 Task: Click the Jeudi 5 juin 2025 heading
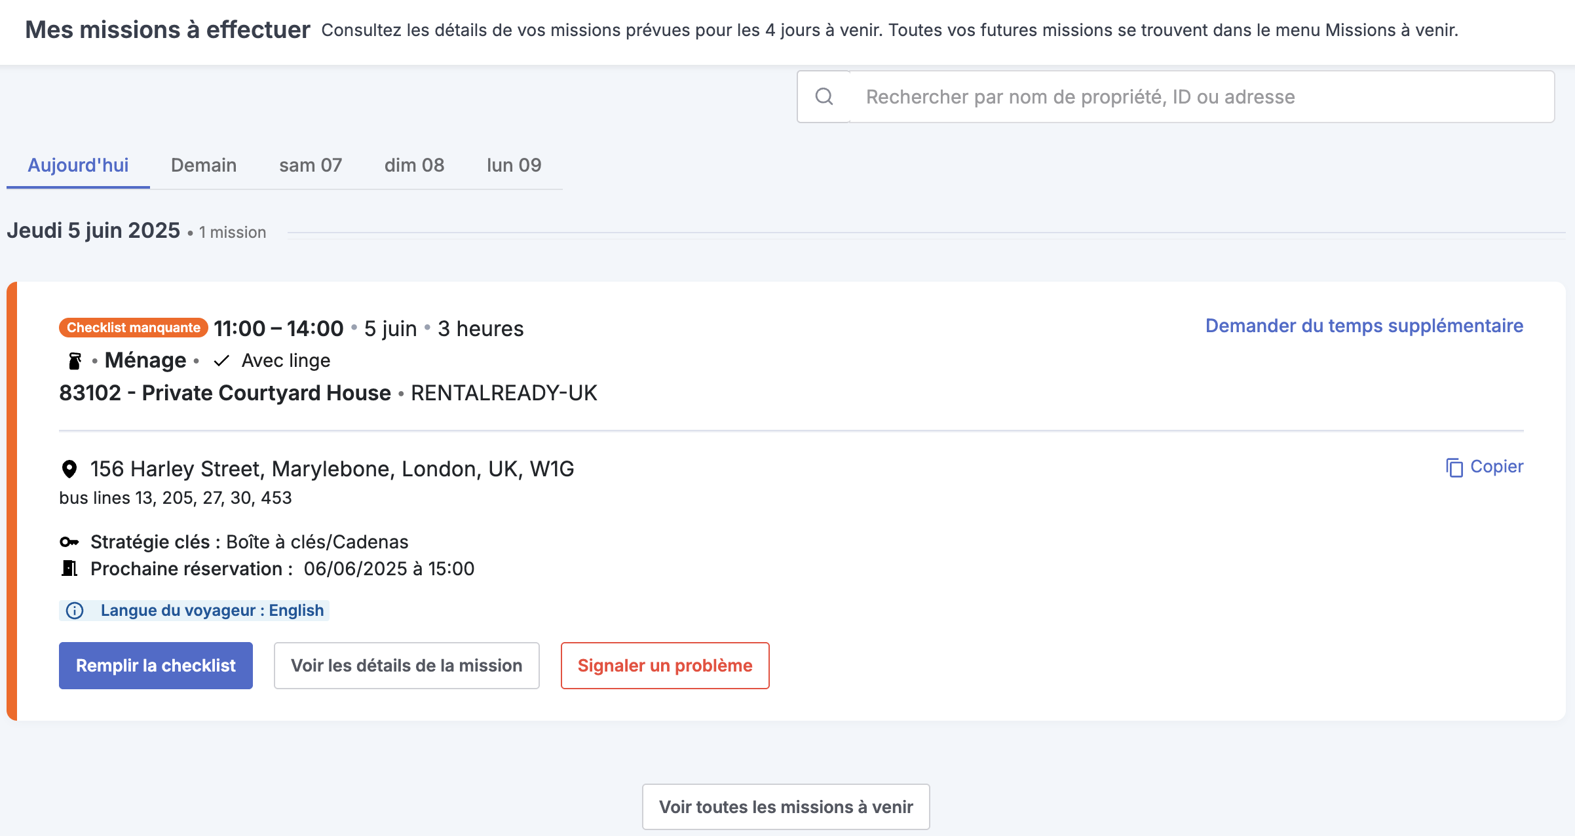93,231
